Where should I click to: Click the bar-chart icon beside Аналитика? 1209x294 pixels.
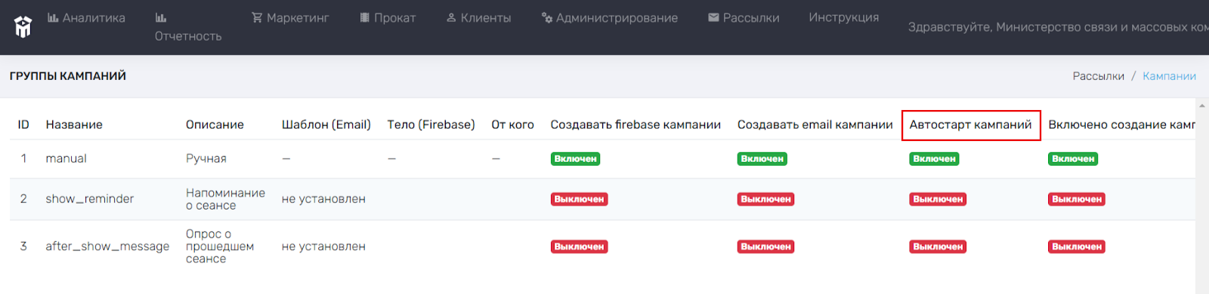click(x=53, y=17)
